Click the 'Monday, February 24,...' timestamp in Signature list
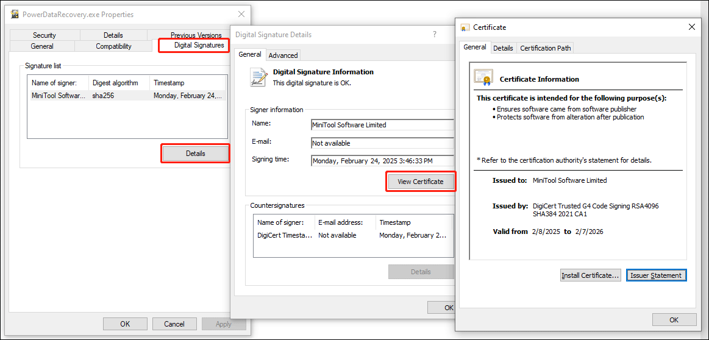This screenshot has height=340, width=709. click(188, 96)
